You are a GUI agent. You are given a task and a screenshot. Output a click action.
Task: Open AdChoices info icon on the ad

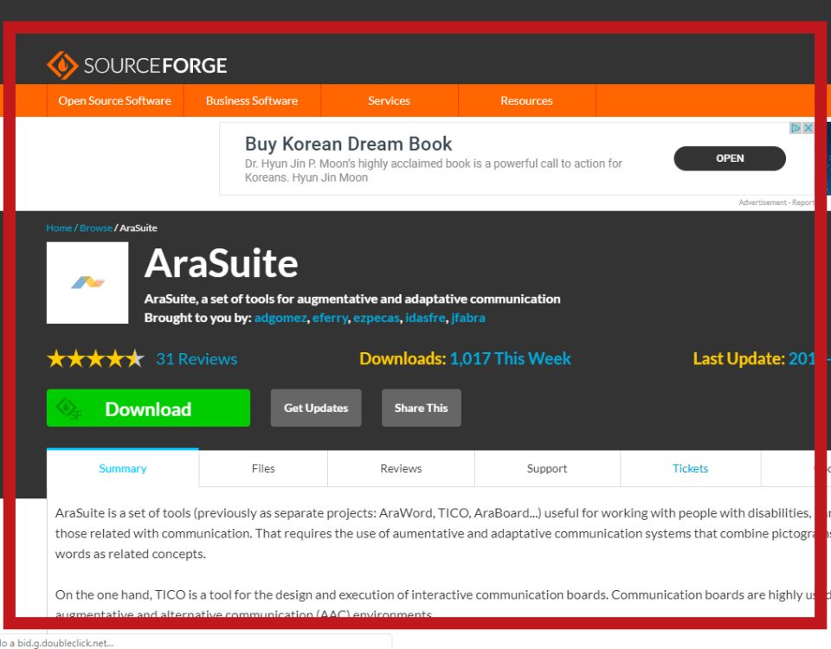click(x=796, y=128)
